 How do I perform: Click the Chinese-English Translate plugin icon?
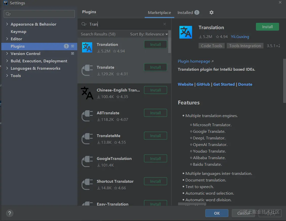(87, 93)
